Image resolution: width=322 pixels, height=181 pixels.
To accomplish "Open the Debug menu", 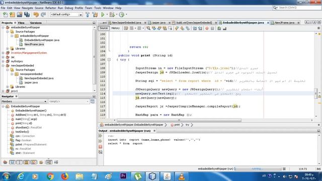I will click(69, 8).
